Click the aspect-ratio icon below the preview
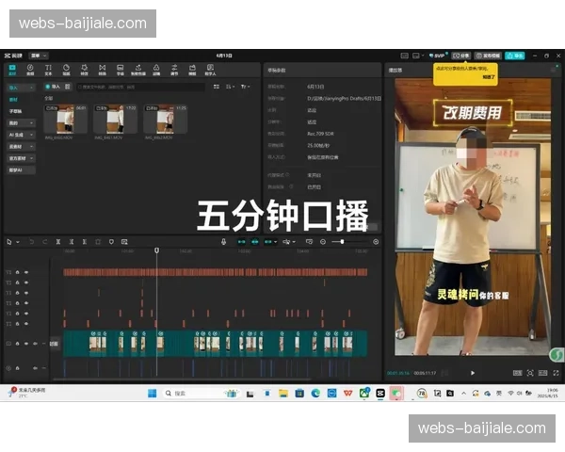565x452 pixels. pyautogui.click(x=542, y=373)
